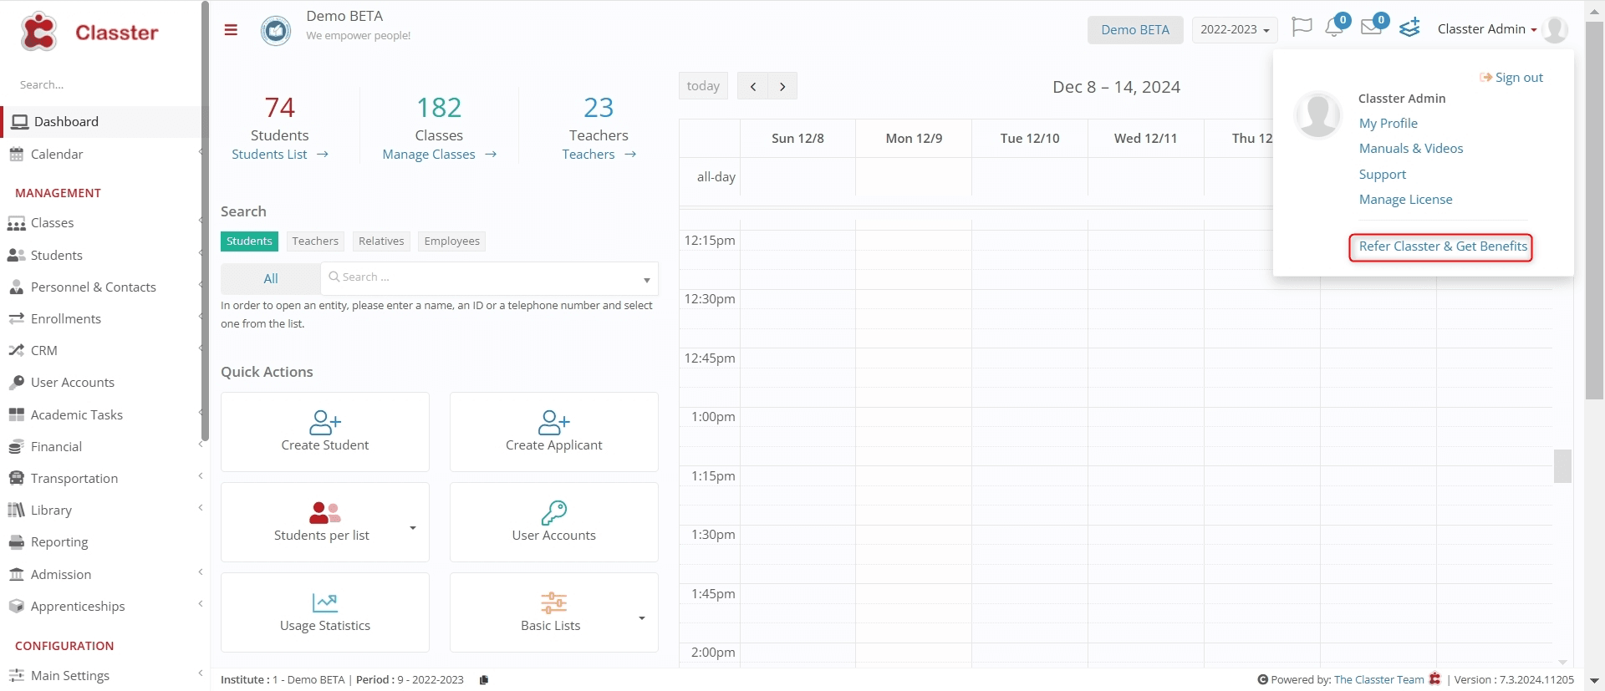
Task: Open the Manage Classes link
Action: click(x=440, y=155)
